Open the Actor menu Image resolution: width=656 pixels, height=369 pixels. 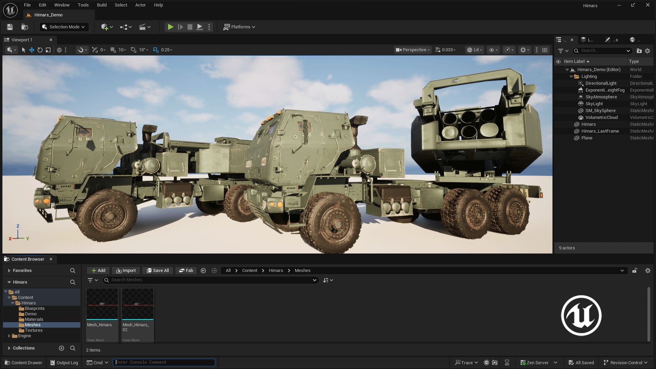(x=140, y=5)
